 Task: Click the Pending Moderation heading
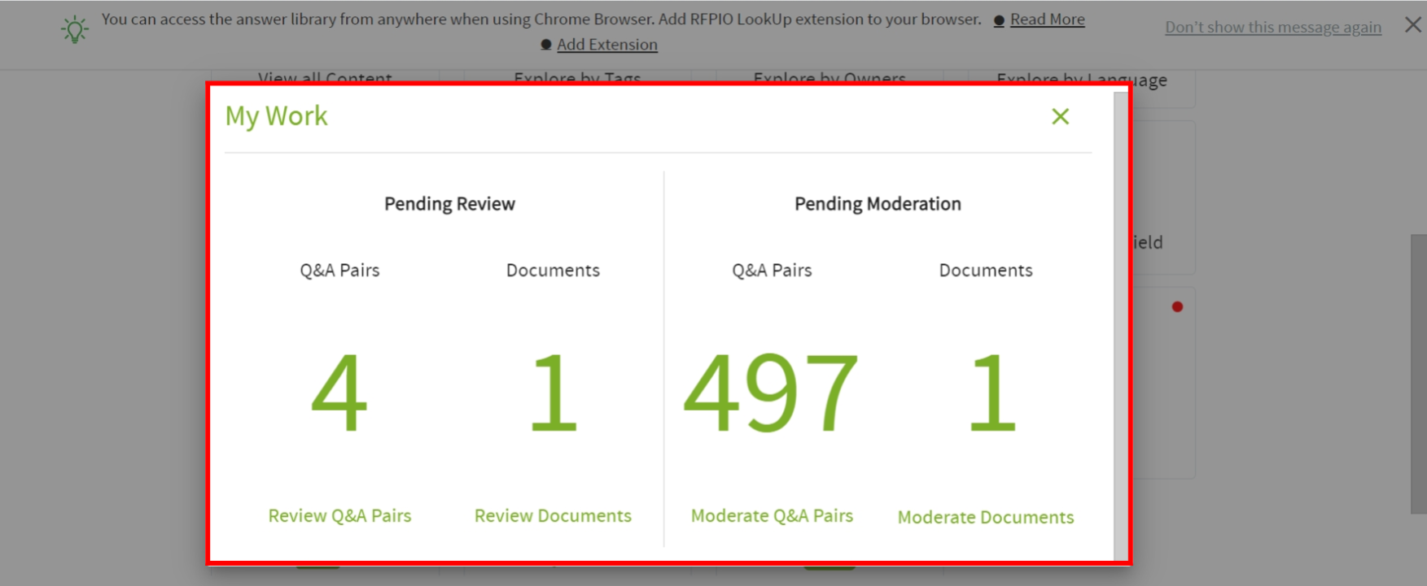point(878,204)
